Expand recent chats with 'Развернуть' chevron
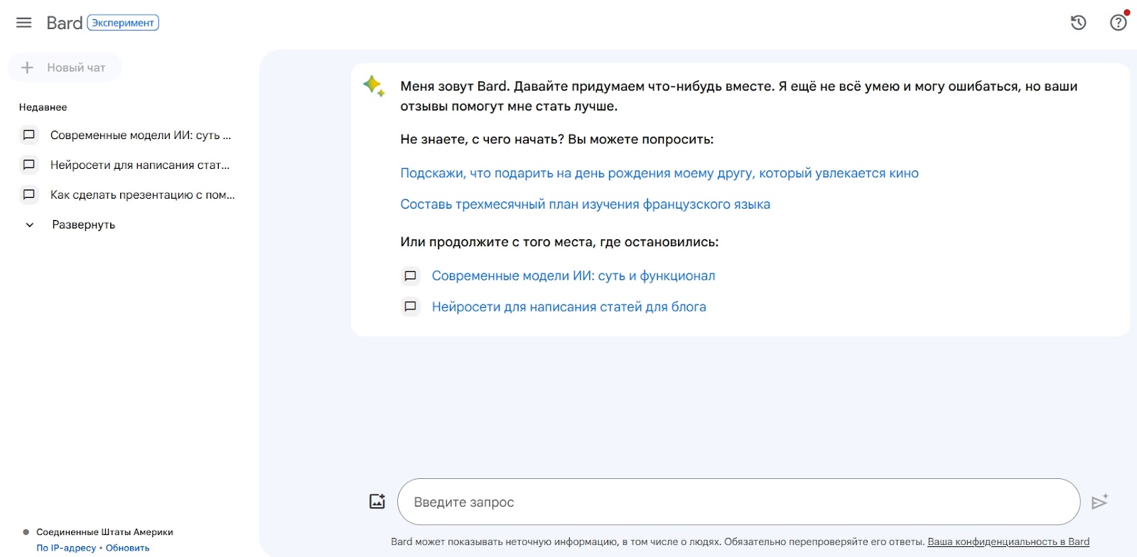Screen dimensions: 1137x557 click(x=30, y=225)
